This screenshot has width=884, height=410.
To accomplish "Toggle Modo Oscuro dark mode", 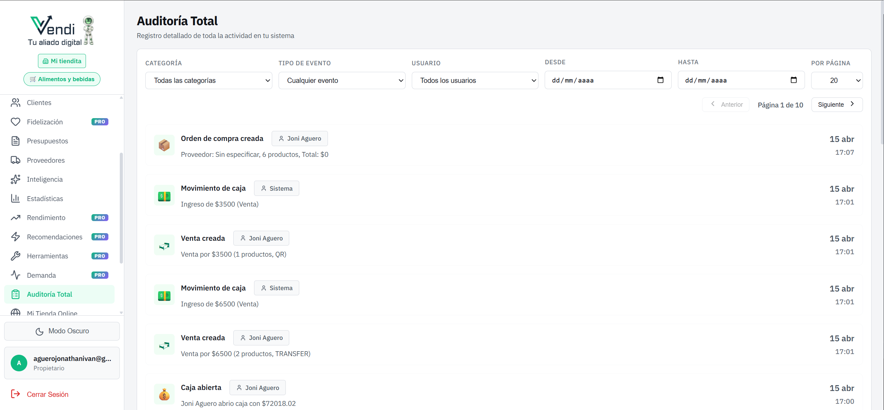I will pos(62,331).
